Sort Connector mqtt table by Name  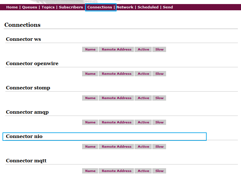point(90,171)
